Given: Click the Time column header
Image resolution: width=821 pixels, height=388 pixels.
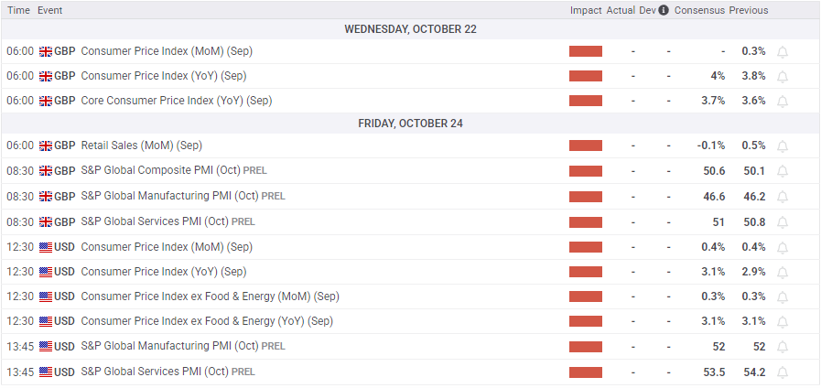Looking at the screenshot, I should pos(18,10).
